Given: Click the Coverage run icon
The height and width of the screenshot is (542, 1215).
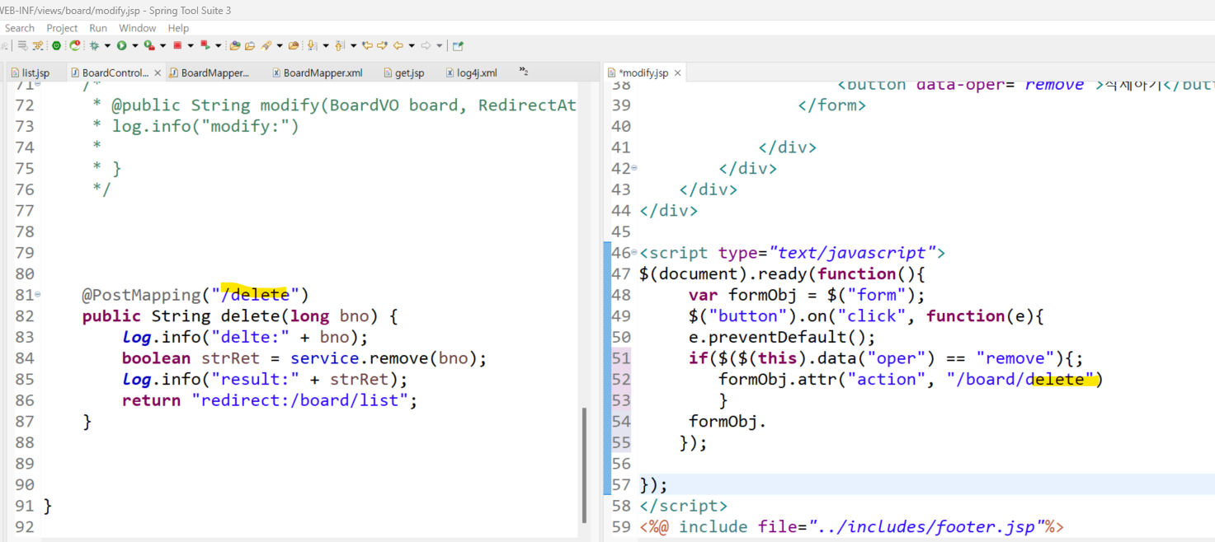Looking at the screenshot, I should pos(149,45).
